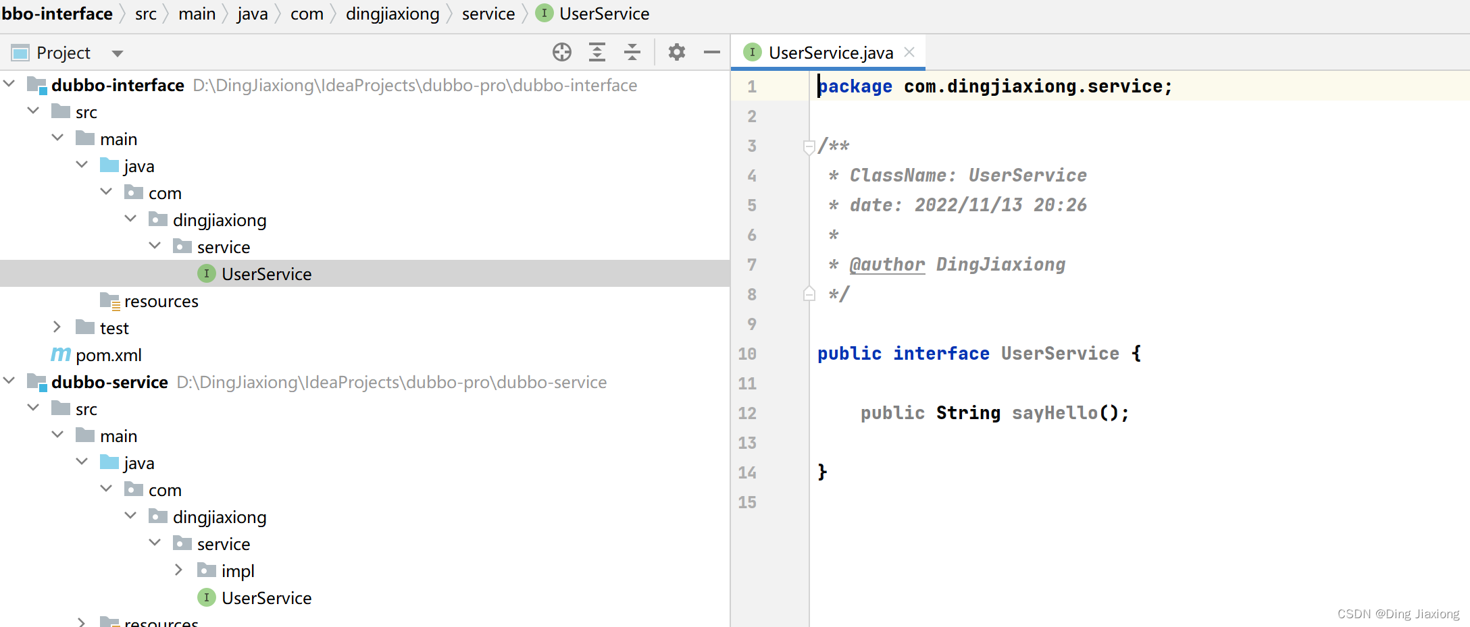The width and height of the screenshot is (1470, 627).
Task: Click the interface icon on the UserService.java tab
Action: coord(753,52)
